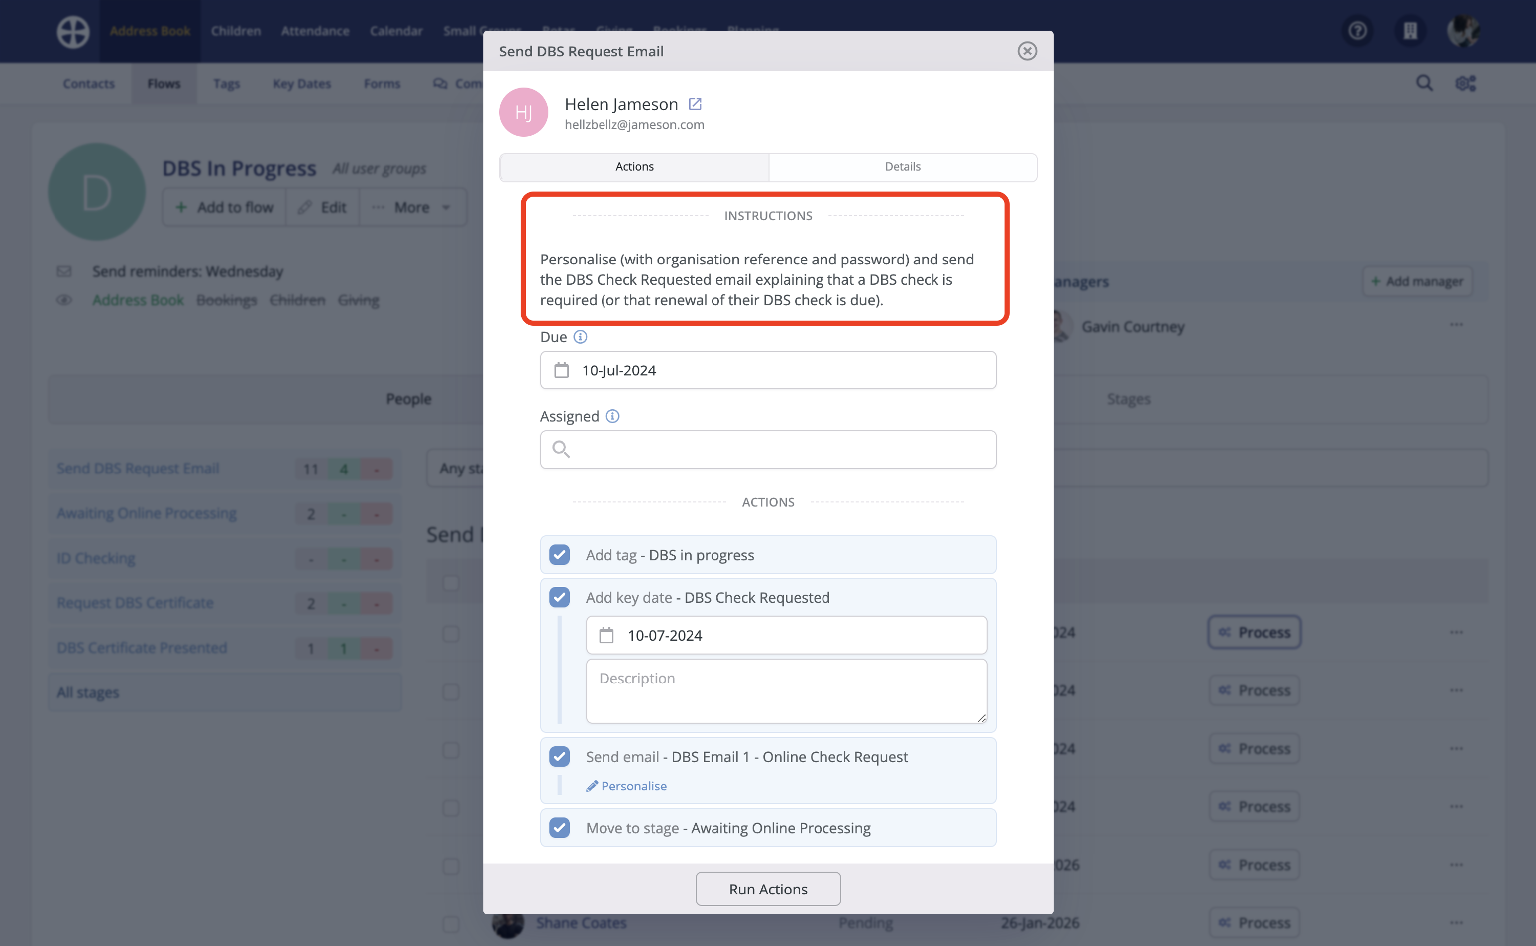Click the Run Actions button
Viewport: 1536px width, 946px height.
[x=768, y=889]
